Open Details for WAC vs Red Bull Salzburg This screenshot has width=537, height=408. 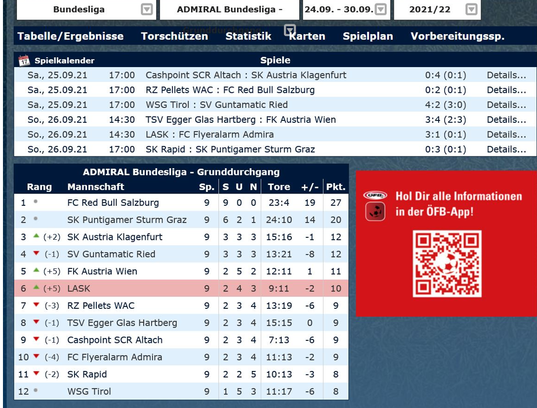click(x=506, y=90)
